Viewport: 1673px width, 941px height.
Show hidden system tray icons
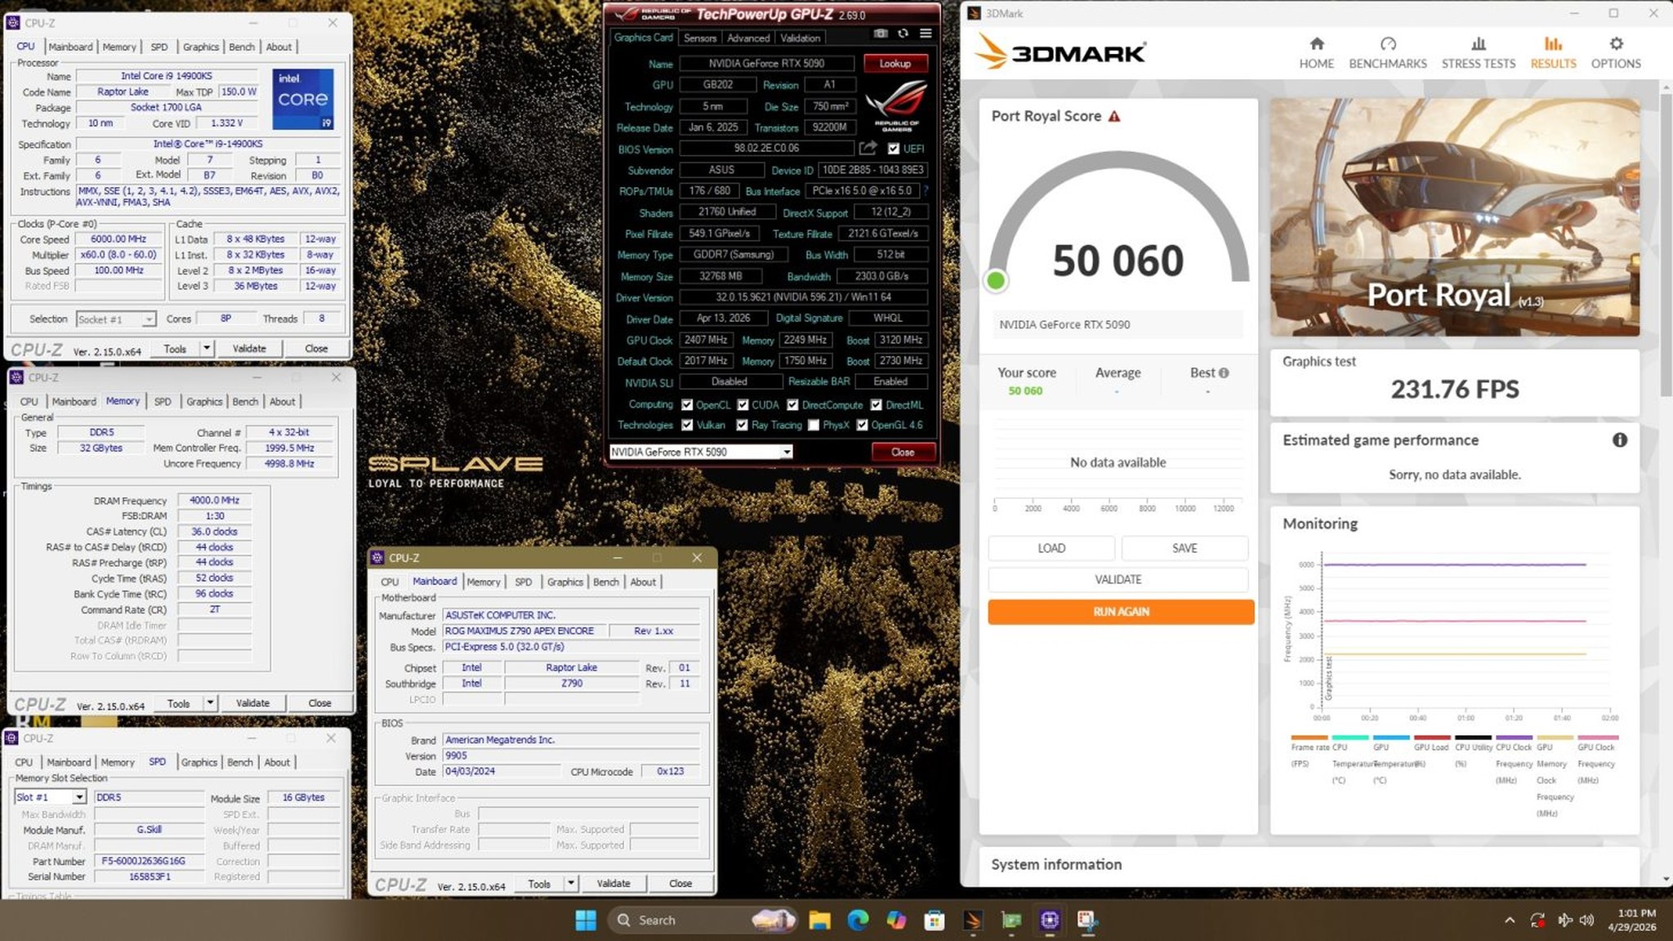tap(1510, 921)
